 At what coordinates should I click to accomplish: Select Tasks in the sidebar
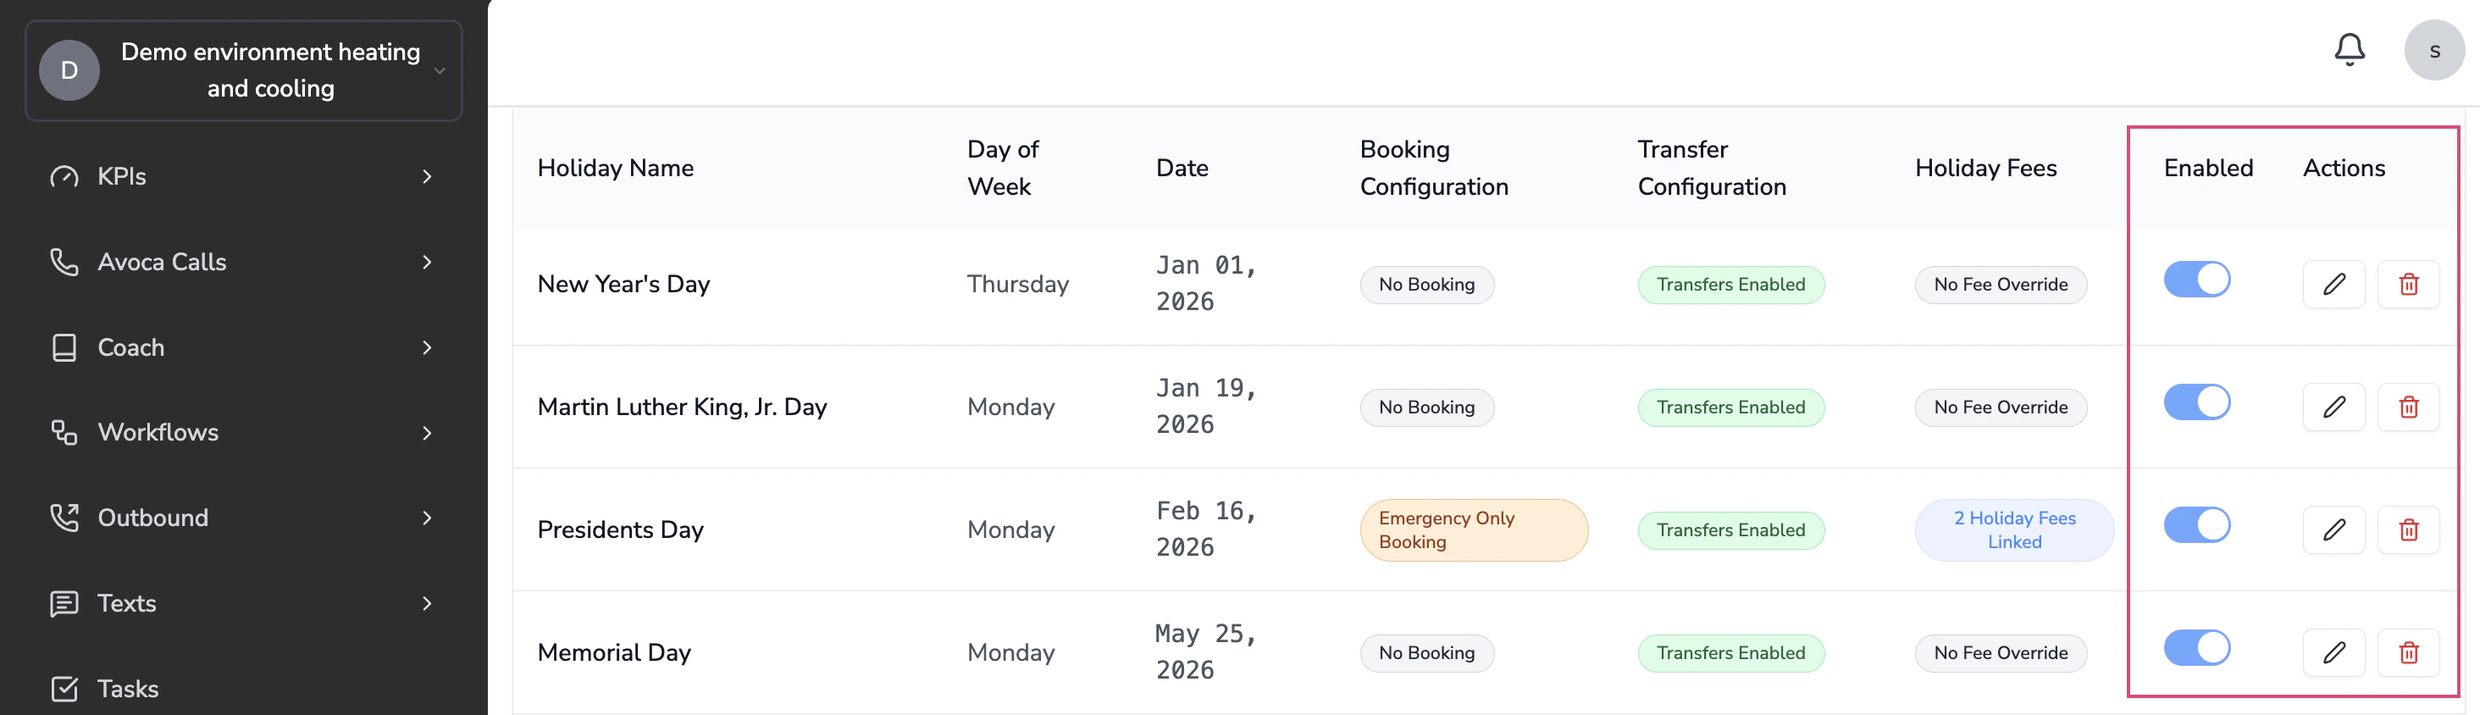126,689
